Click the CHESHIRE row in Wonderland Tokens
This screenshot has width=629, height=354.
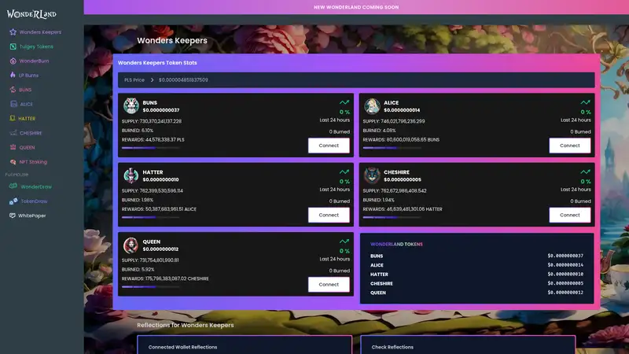(x=476, y=283)
